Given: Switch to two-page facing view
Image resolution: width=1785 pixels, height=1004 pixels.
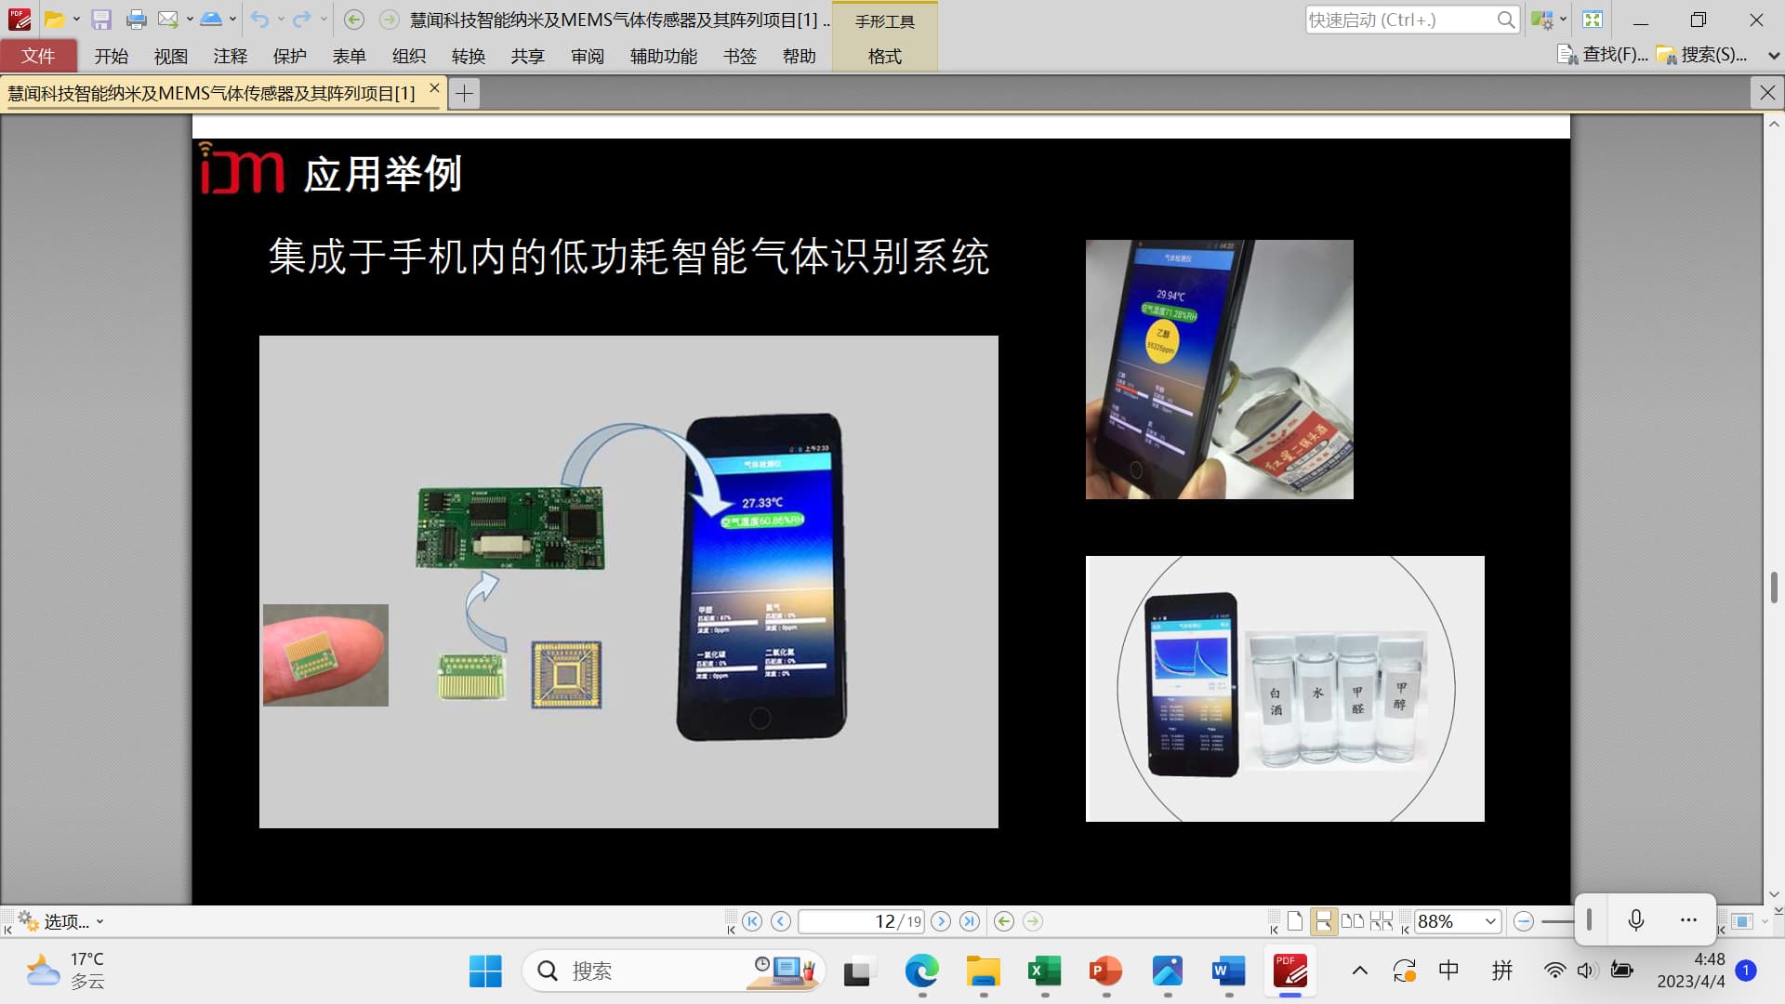Looking at the screenshot, I should [x=1353, y=921].
